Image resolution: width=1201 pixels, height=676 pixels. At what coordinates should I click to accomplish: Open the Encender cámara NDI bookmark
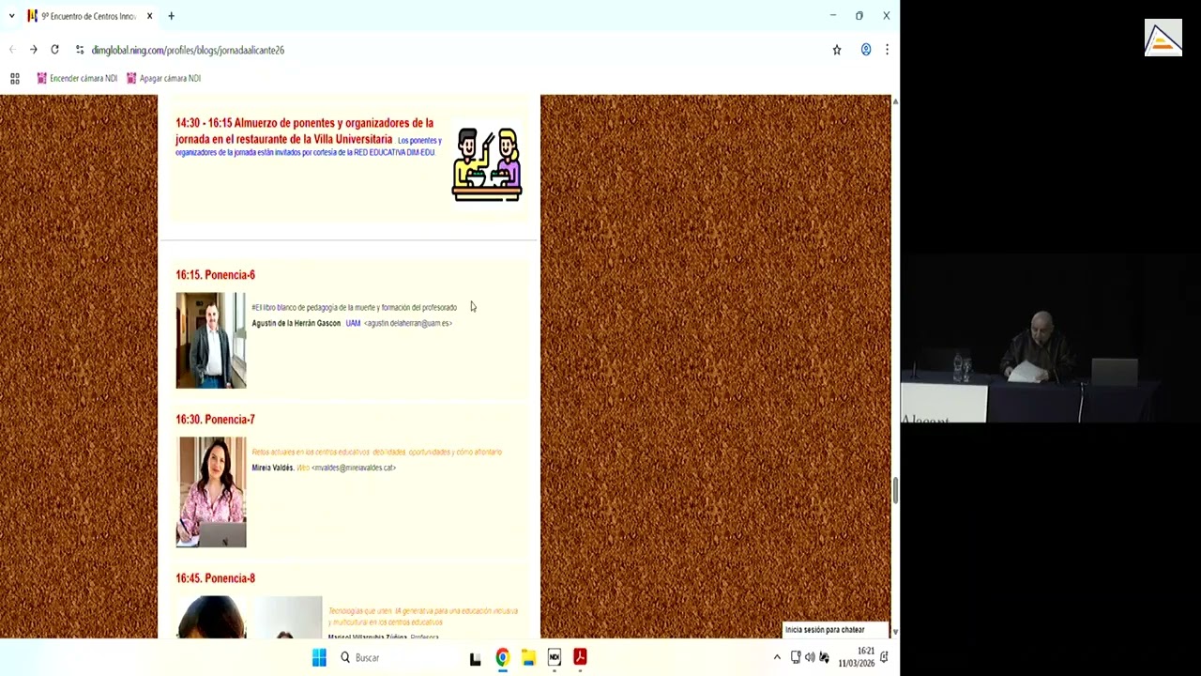[77, 79]
